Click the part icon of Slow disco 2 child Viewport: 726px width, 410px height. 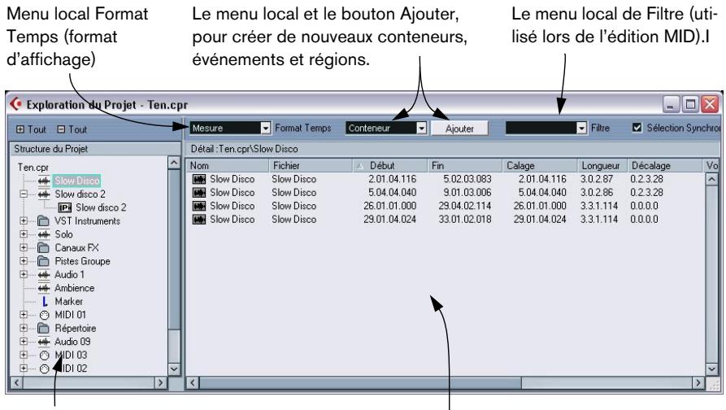coord(65,207)
